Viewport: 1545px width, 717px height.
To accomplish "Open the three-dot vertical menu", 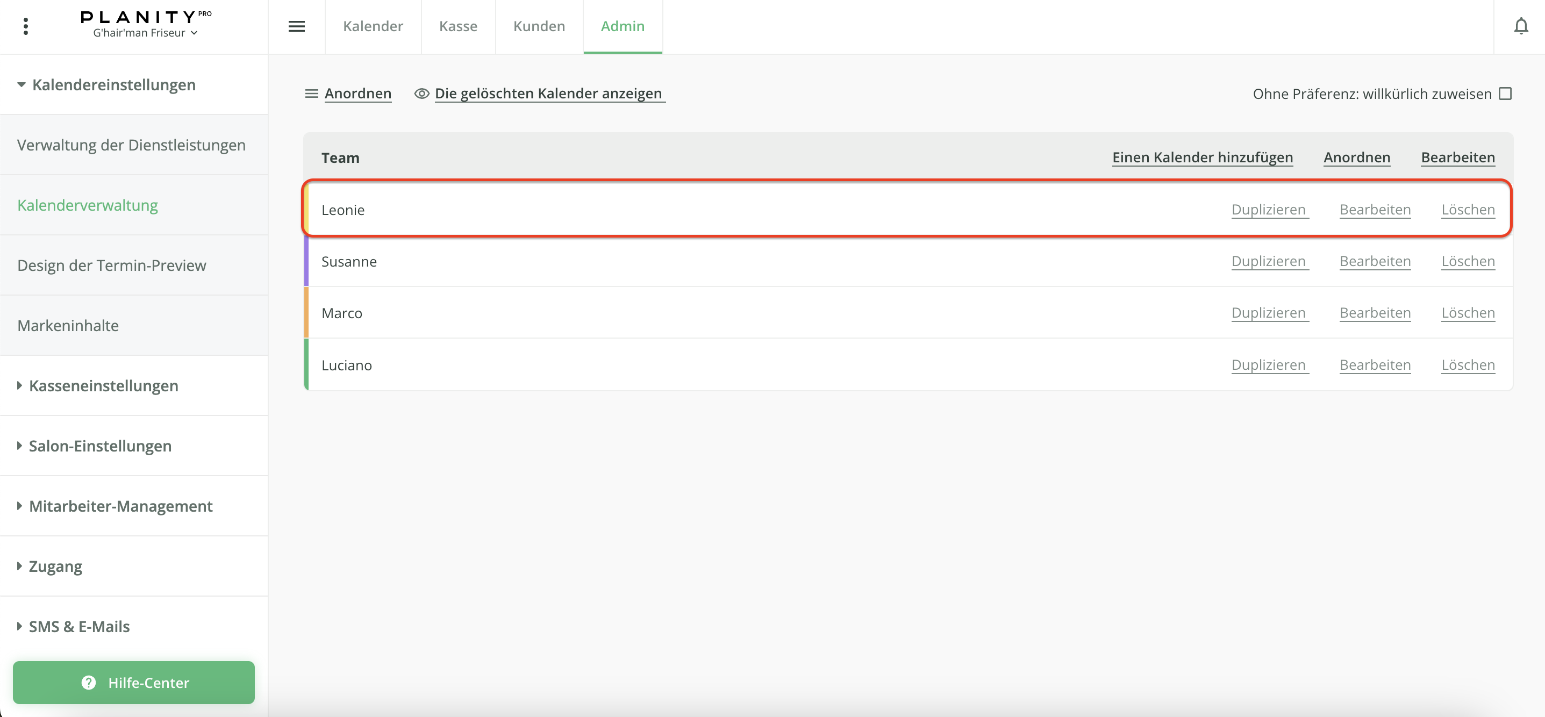I will tap(25, 26).
